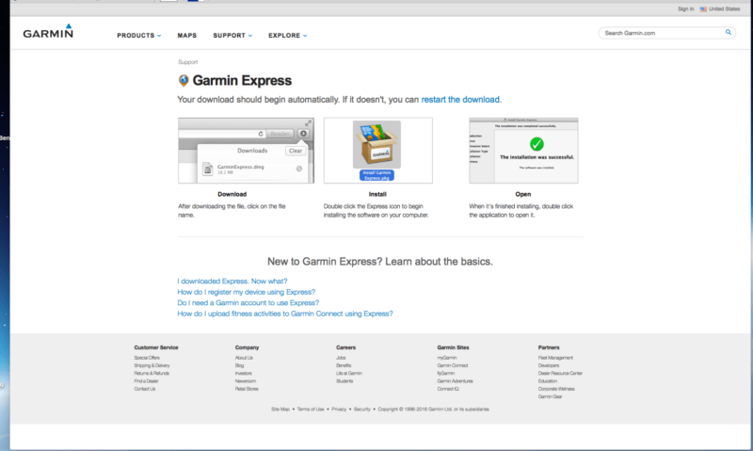This screenshot has height=451, width=753.
Task: Click the Sign In link
Action: click(685, 9)
